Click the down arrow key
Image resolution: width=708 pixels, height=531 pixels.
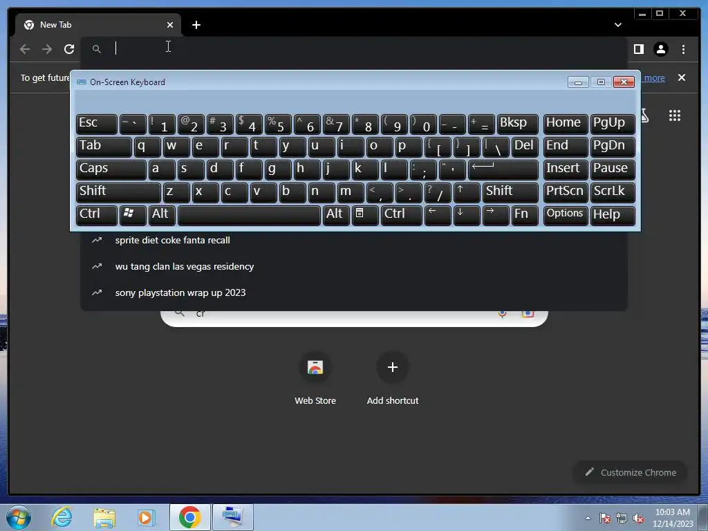click(467, 216)
